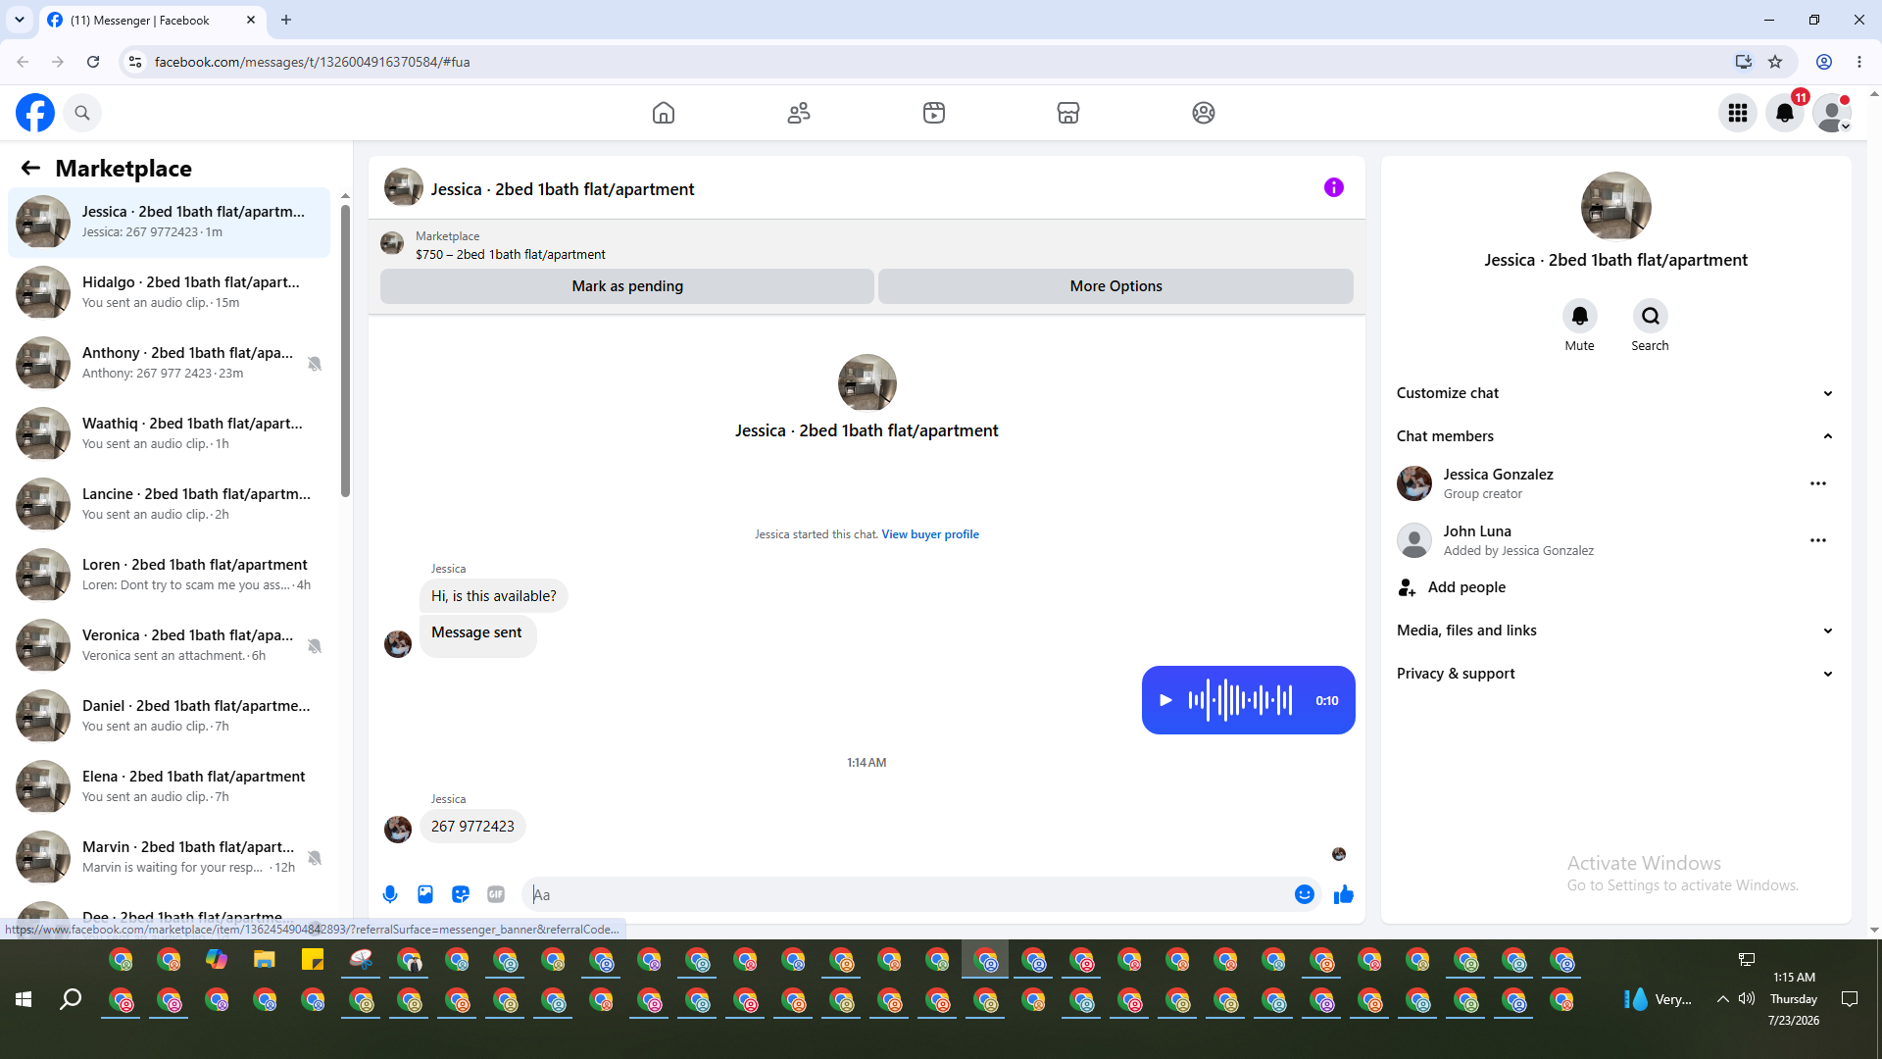Image resolution: width=1882 pixels, height=1059 pixels.
Task: Open the Lancine conversation in the list
Action: 169,505
